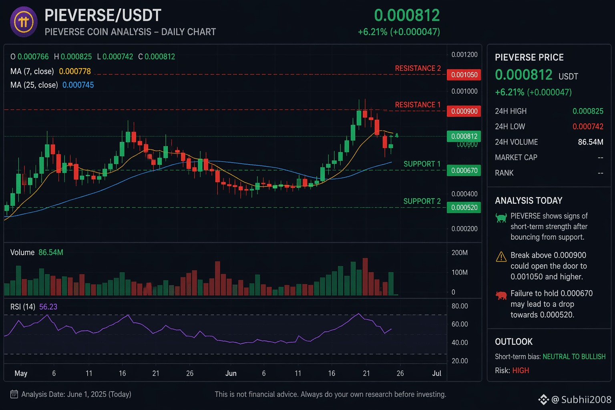Click the +6.21% change under the pair title price
This screenshot has width=615, height=410.
click(399, 32)
